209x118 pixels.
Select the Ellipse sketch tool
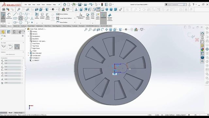tap(26, 18)
